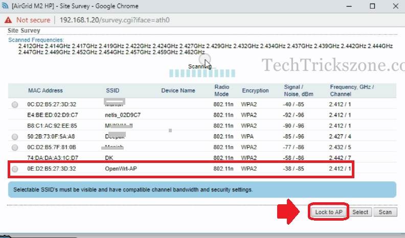
Task: Pick the OpenWrt-AP radio button
Action: pyautogui.click(x=14, y=169)
